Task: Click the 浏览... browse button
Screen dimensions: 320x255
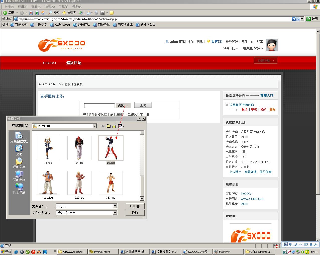Action: 123,105
